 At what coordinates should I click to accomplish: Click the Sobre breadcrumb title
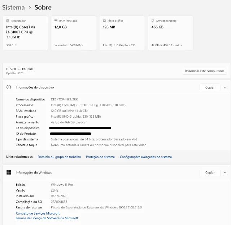pos(43,7)
